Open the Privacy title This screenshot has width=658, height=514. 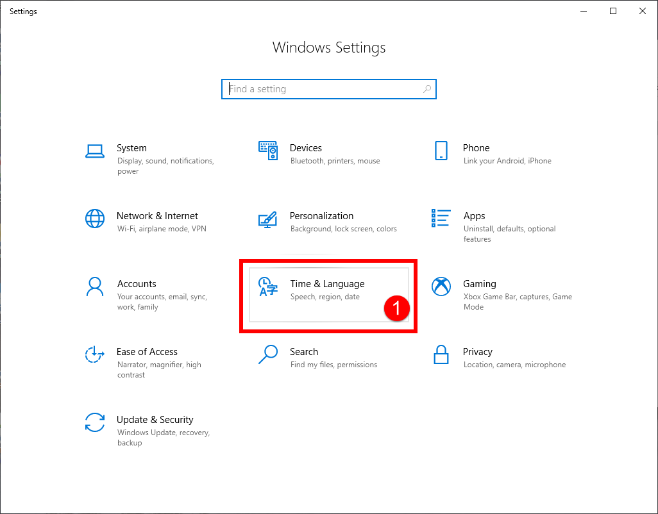(x=478, y=352)
